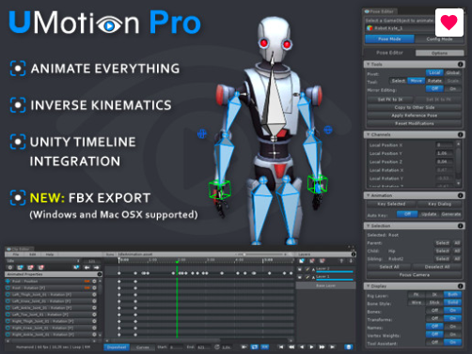Click green playhead marker on timeline ruler
The height and width of the screenshot is (354, 472).
point(177,261)
